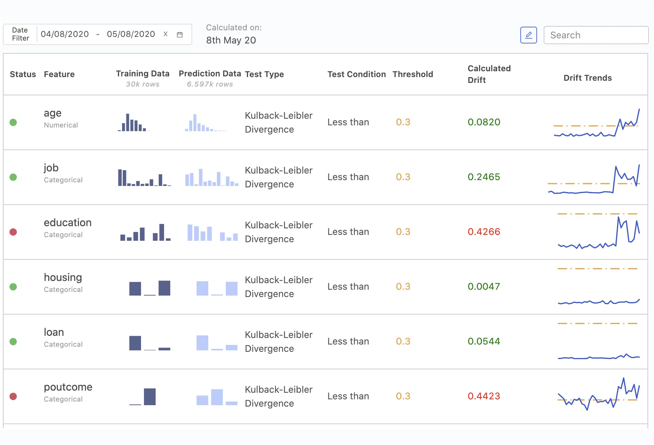Select the loan feature name
The height and width of the screenshot is (445, 654).
click(54, 332)
